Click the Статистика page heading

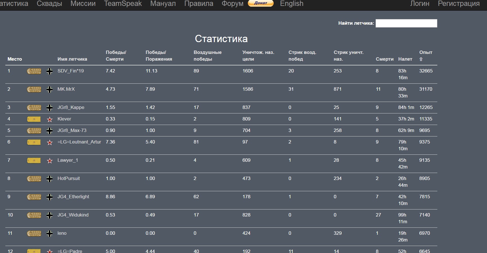click(221, 39)
